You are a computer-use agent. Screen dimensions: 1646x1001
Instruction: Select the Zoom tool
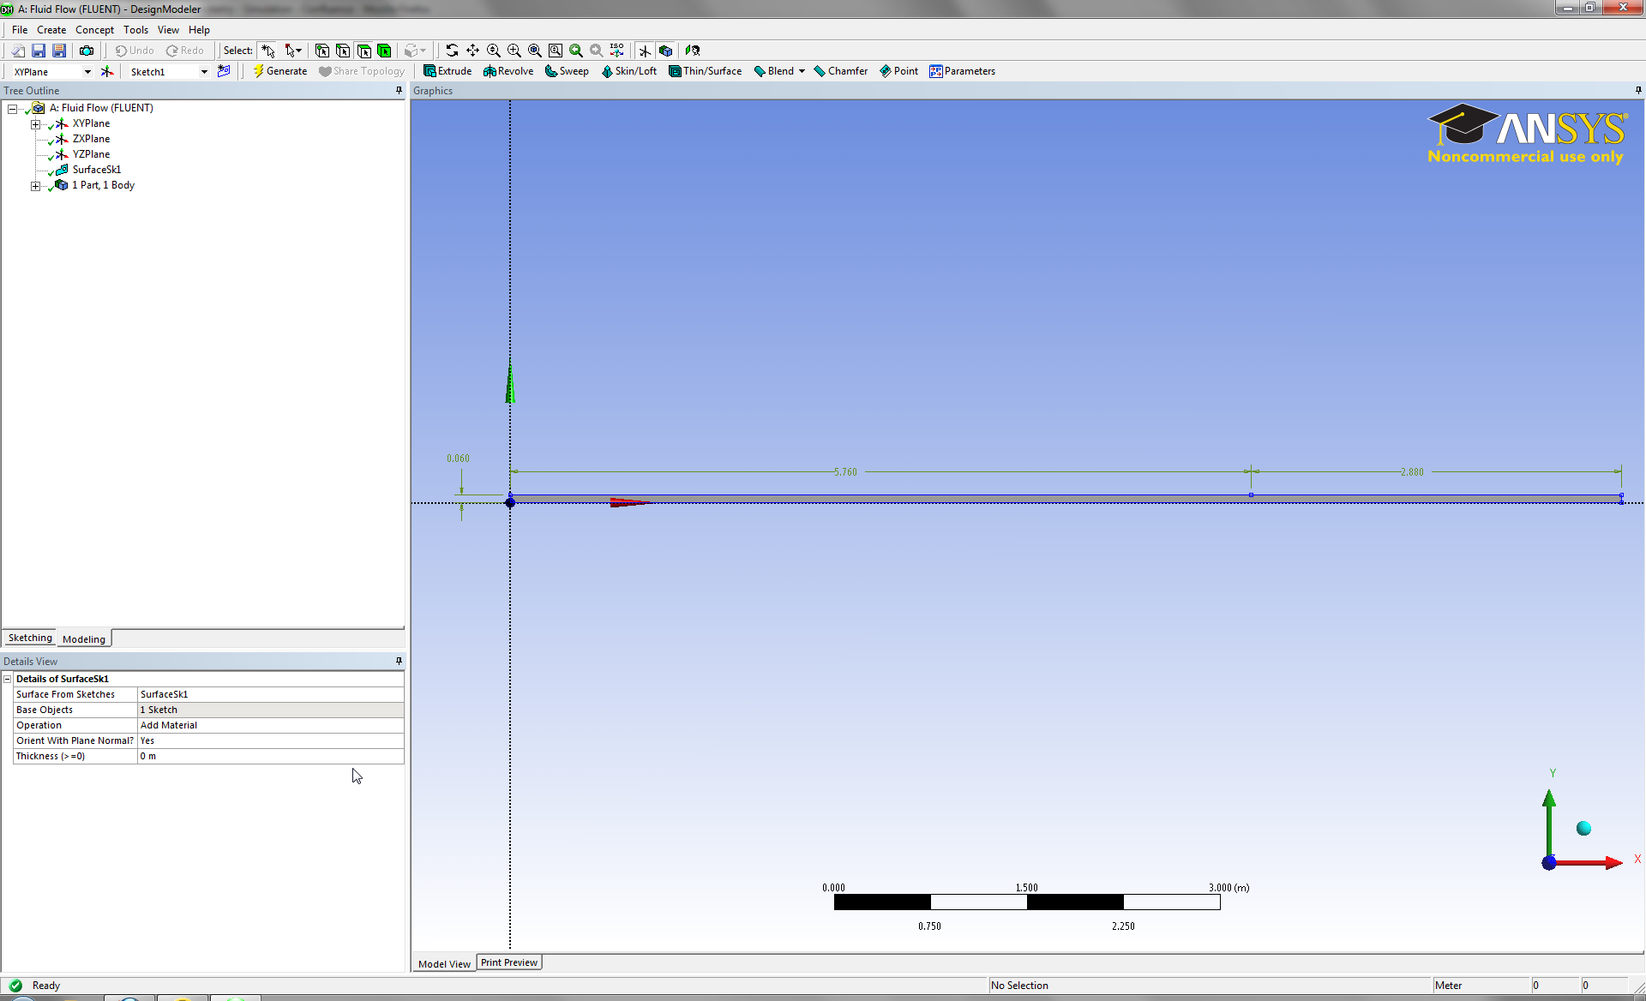[x=493, y=51]
